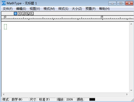Viewport: 134px width, 102px height.
Task: Click the 缩放: 200% status entry
Action: [66, 100]
